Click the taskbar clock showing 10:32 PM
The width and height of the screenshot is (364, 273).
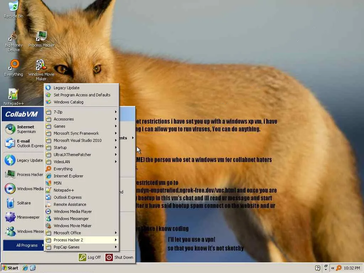point(352,268)
